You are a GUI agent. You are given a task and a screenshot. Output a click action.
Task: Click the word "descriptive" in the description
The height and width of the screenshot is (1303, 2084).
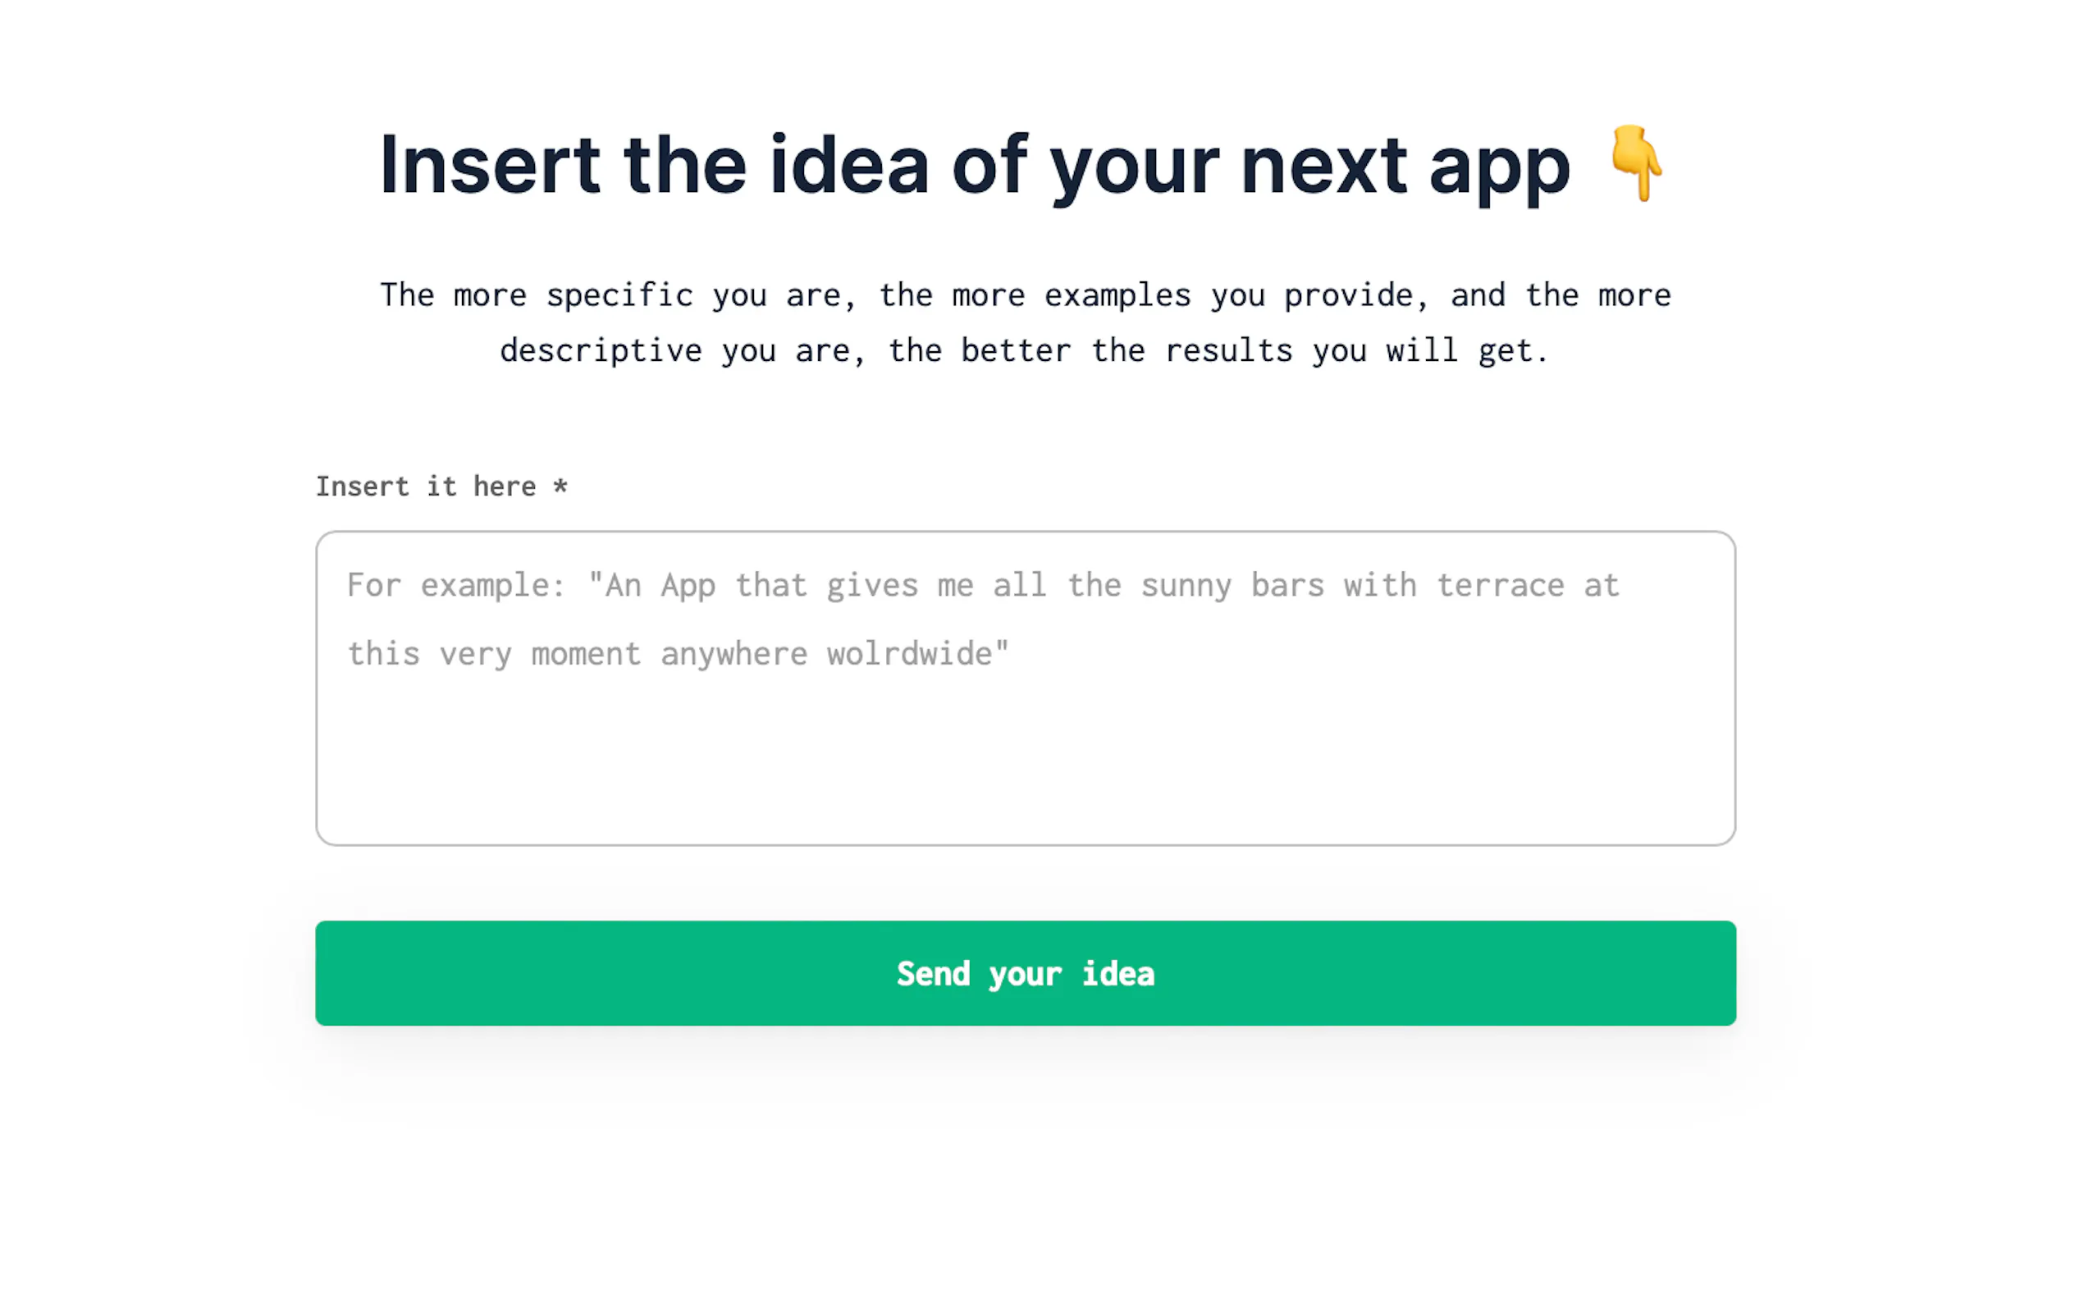pyautogui.click(x=601, y=352)
